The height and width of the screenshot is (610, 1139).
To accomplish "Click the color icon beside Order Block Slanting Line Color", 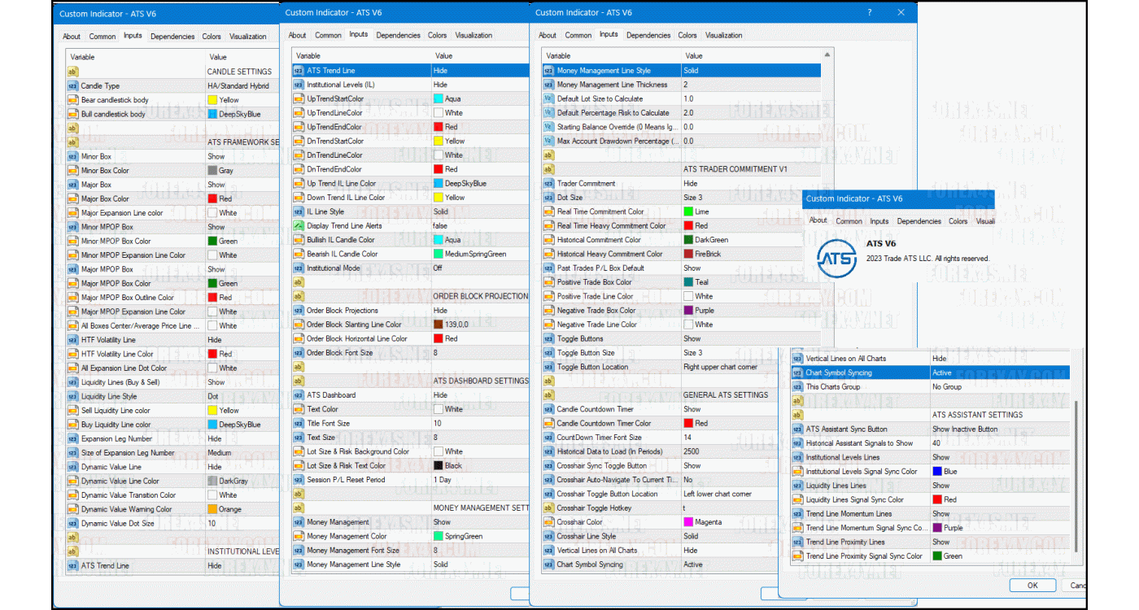I will click(x=298, y=325).
